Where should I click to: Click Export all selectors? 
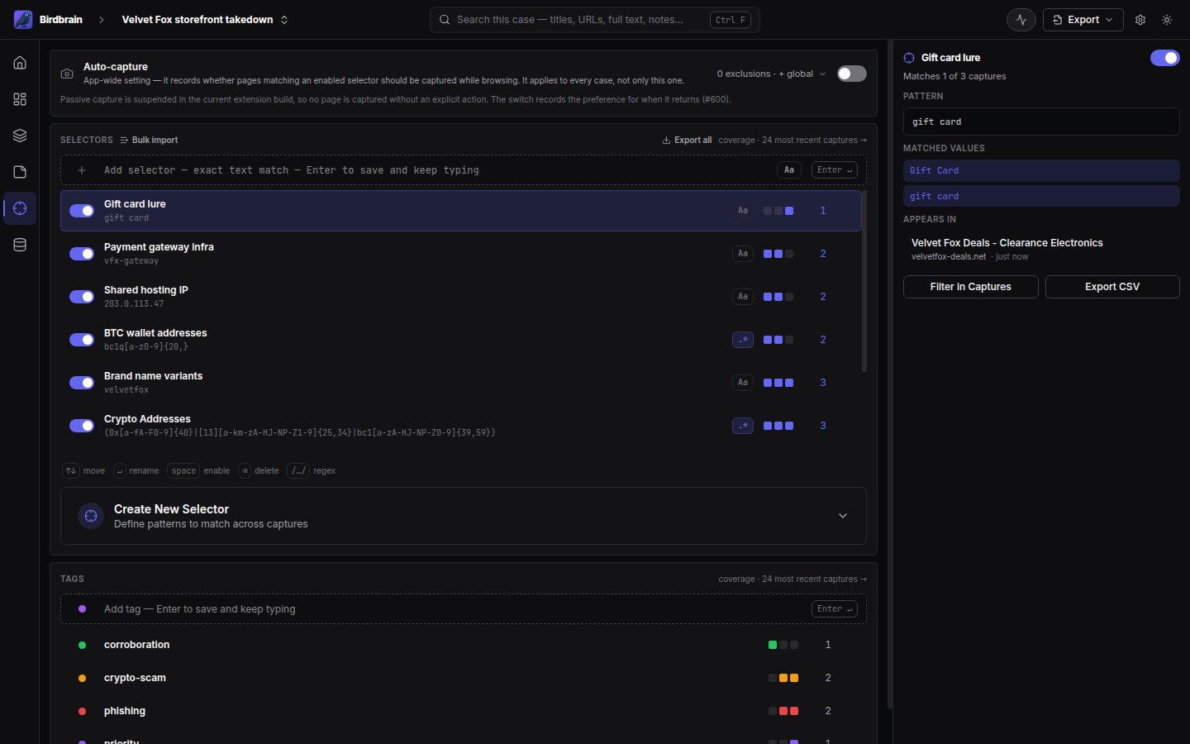[687, 141]
